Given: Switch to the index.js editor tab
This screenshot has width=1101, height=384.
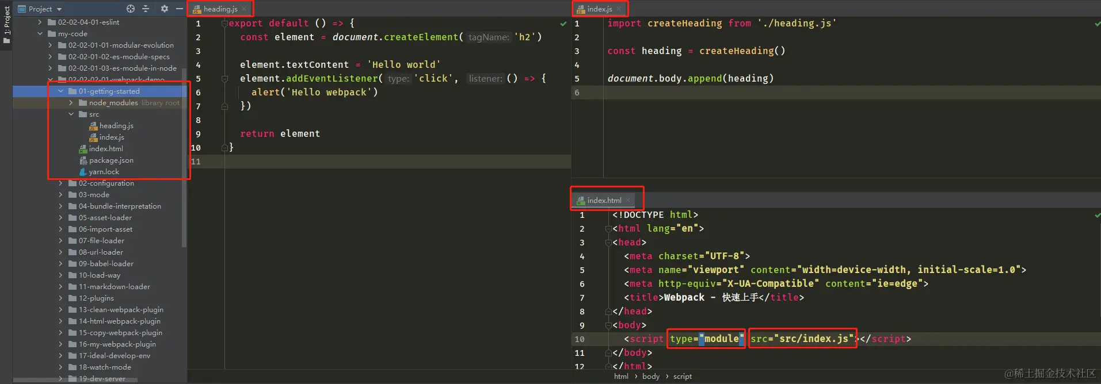Looking at the screenshot, I should coord(599,9).
